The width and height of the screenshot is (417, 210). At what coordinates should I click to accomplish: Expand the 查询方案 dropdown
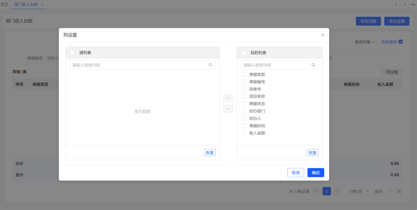[365, 42]
